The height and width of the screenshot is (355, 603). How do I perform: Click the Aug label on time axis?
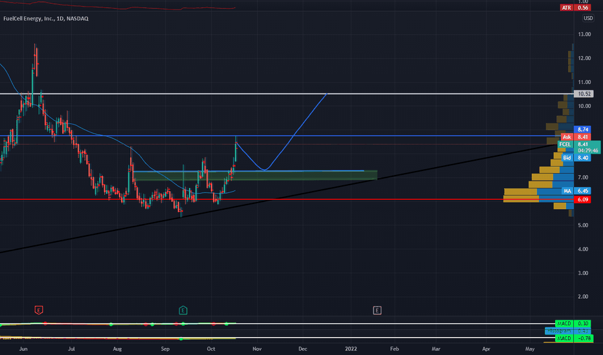(x=117, y=349)
